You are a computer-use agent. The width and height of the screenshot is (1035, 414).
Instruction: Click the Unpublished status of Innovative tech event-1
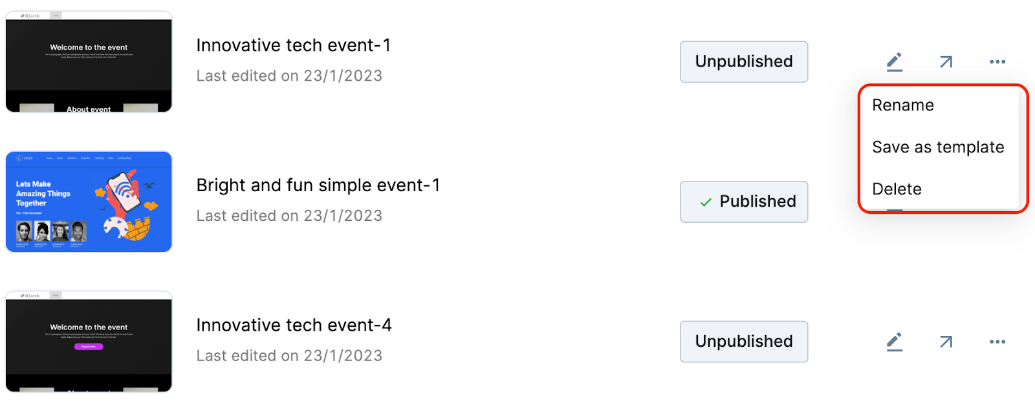(x=744, y=62)
